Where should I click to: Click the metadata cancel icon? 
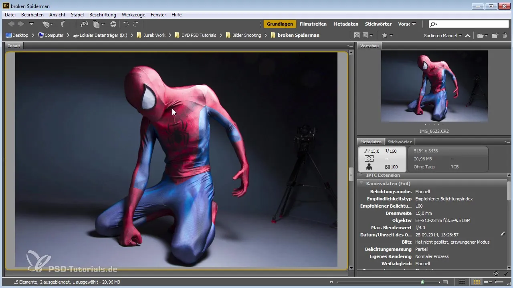pos(496,274)
